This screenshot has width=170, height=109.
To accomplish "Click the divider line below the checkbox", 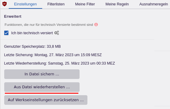I will point(77,39).
